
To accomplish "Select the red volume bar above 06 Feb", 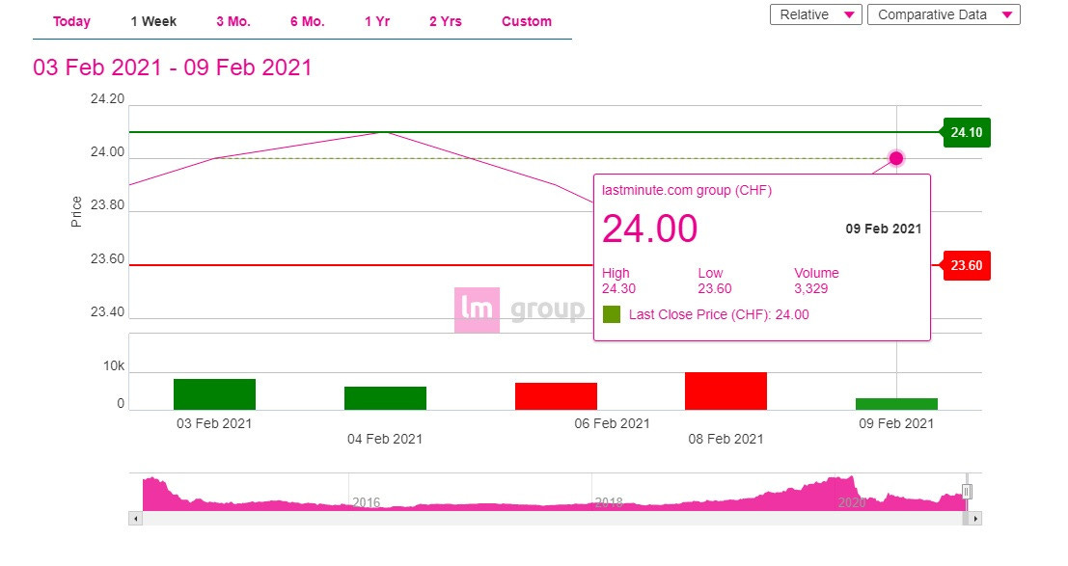I will [556, 396].
